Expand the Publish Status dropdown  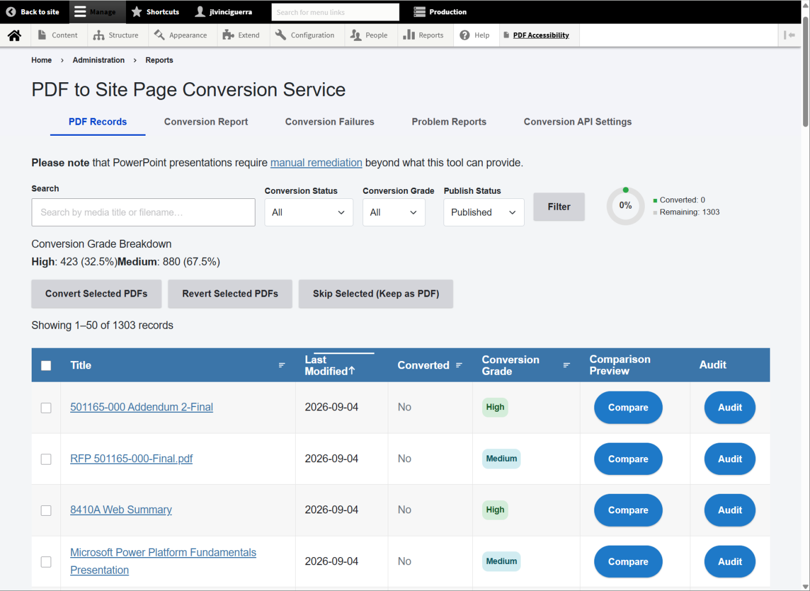[x=484, y=212]
